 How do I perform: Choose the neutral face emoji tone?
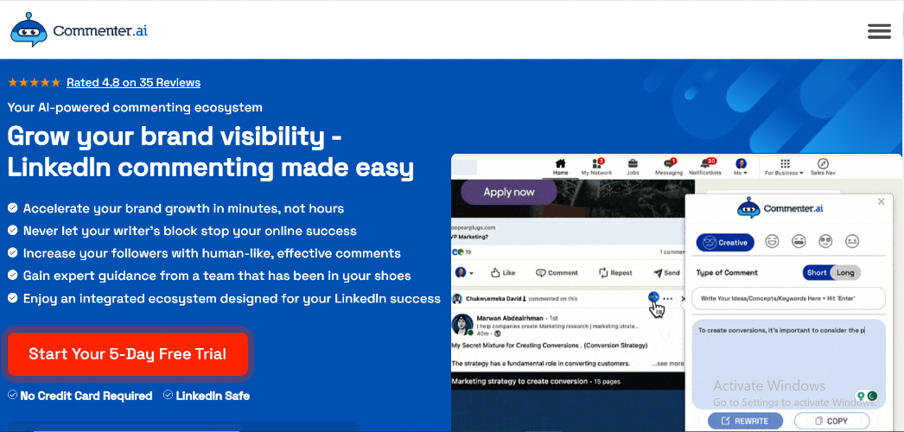pos(852,241)
